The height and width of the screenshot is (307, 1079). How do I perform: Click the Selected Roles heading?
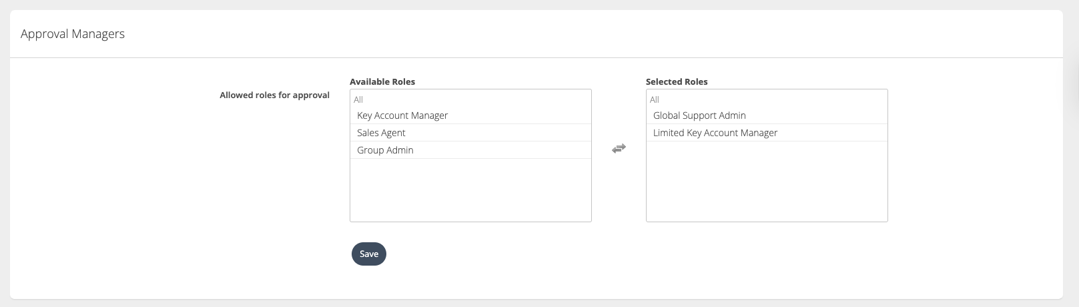click(677, 81)
